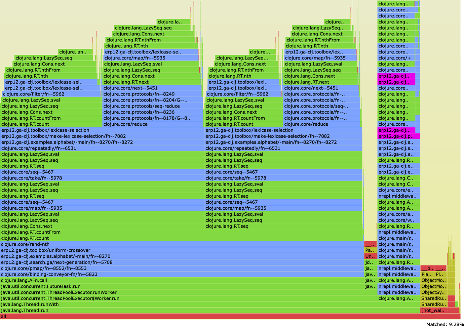Image resolution: width=464 pixels, height=328 pixels.
Task: Zoom into the clojure.core.protocols/fn--8249 frame
Action: tap(153, 94)
